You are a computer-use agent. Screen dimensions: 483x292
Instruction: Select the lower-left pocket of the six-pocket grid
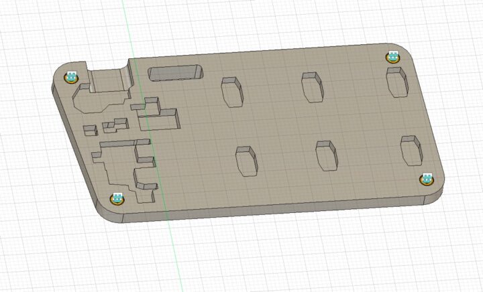[246, 161]
